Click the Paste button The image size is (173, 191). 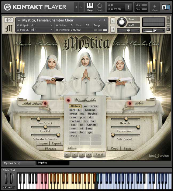[127, 149]
